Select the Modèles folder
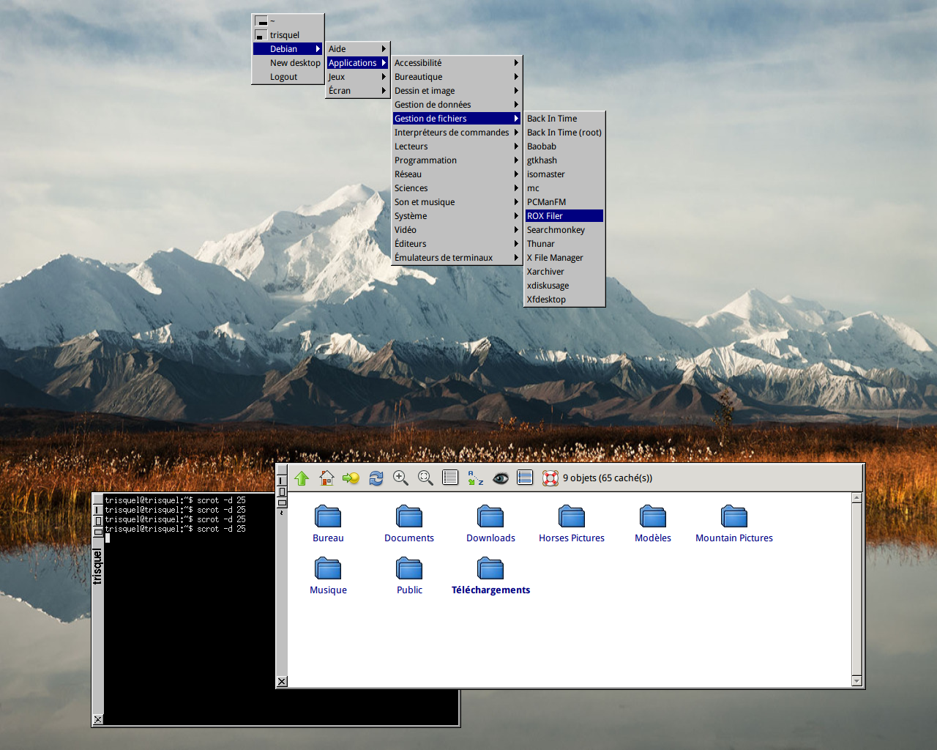 653,524
